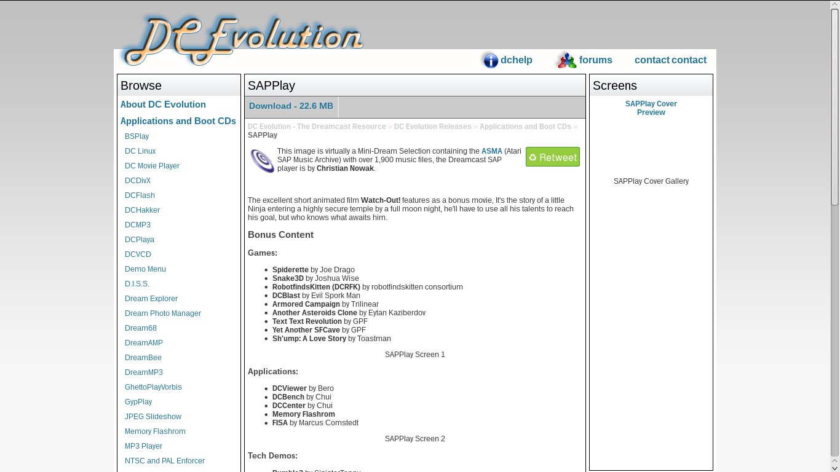Screen dimensions: 840x472
Task: Select BSPlay in the Browse list
Action: click(x=137, y=136)
